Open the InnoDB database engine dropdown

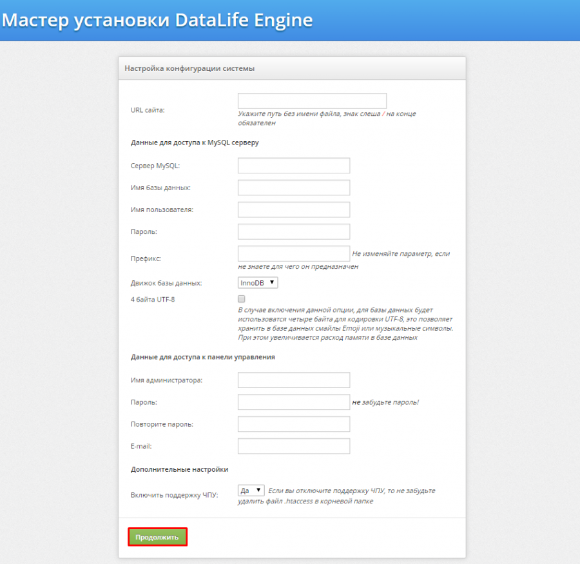pyautogui.click(x=255, y=282)
